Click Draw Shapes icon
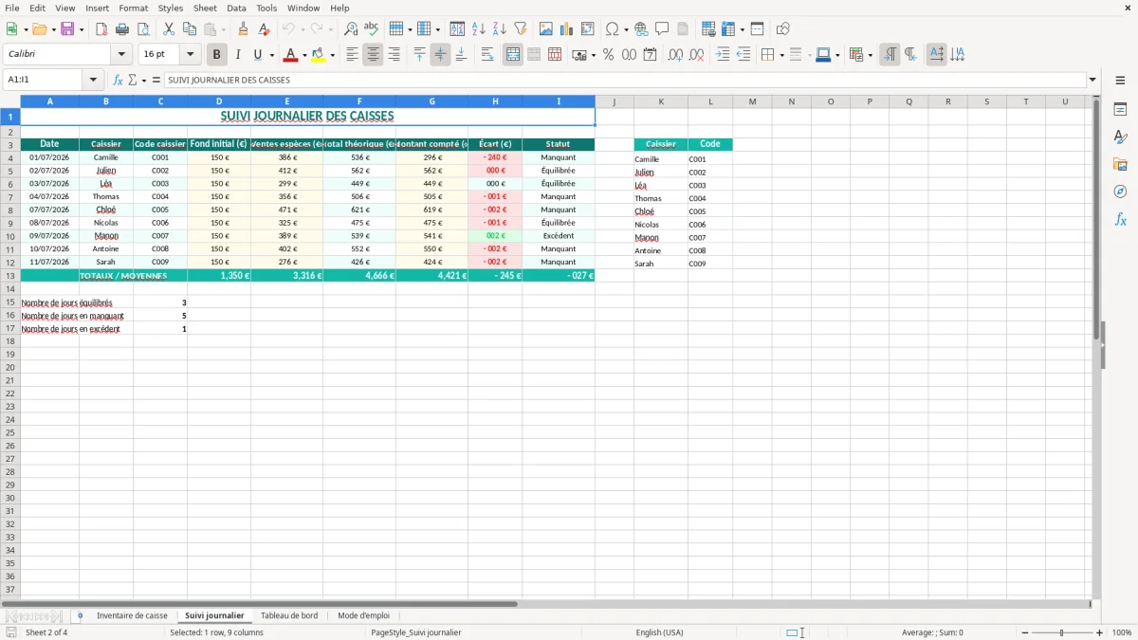Image resolution: width=1138 pixels, height=640 pixels. [x=782, y=29]
